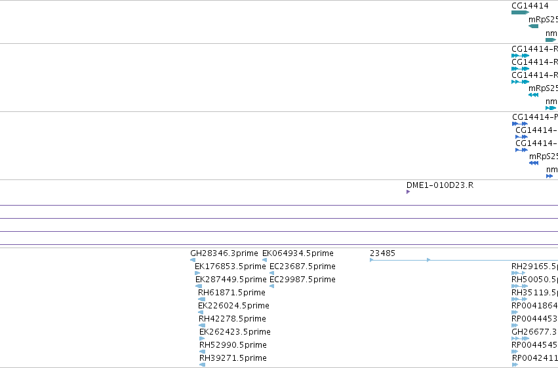This screenshot has width=558, height=368.
Task: Click the GH26677.3 EST label
Action: [x=534, y=332]
